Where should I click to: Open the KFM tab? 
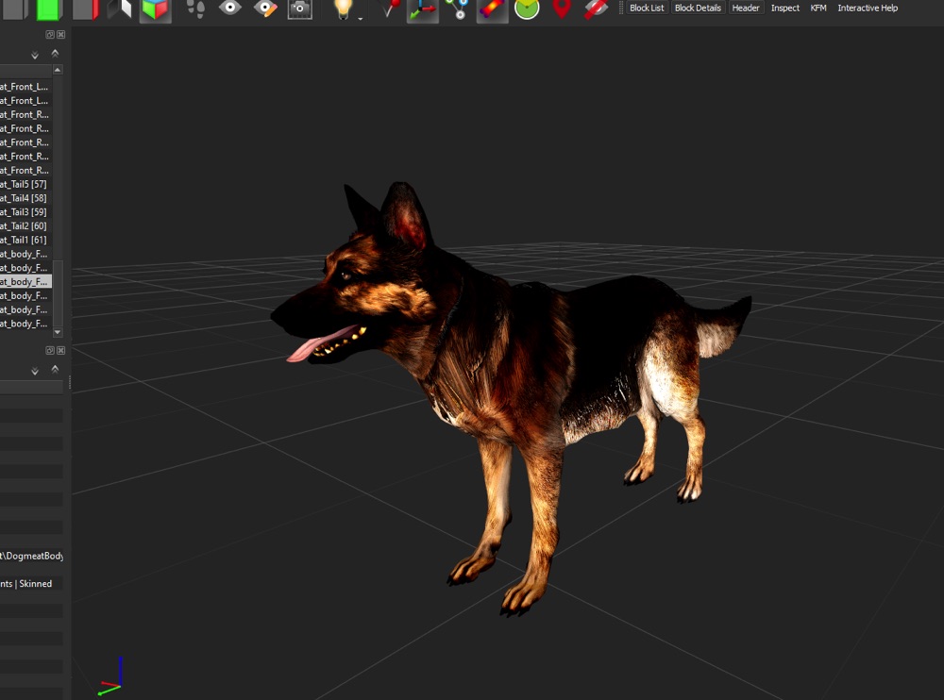818,8
